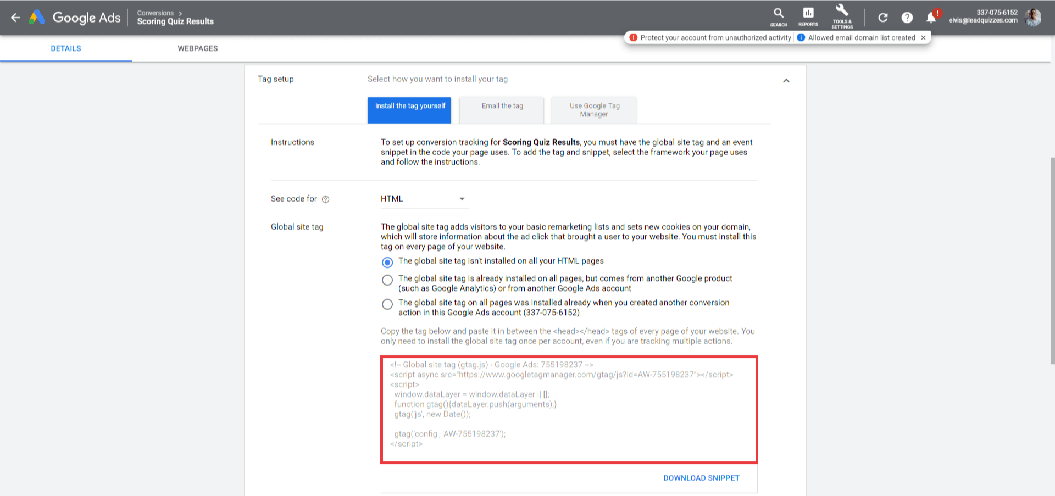1055x496 pixels.
Task: Dismiss the notification banner with X
Action: click(924, 37)
